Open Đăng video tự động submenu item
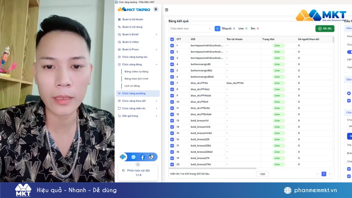The image size is (352, 198). click(136, 72)
